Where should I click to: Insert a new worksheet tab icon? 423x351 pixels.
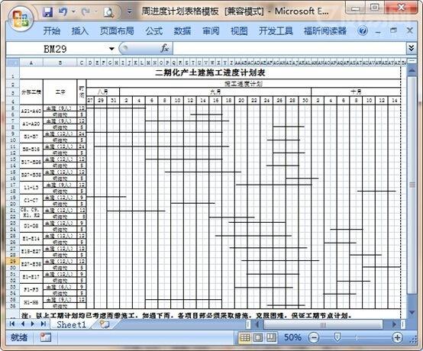[x=104, y=324]
